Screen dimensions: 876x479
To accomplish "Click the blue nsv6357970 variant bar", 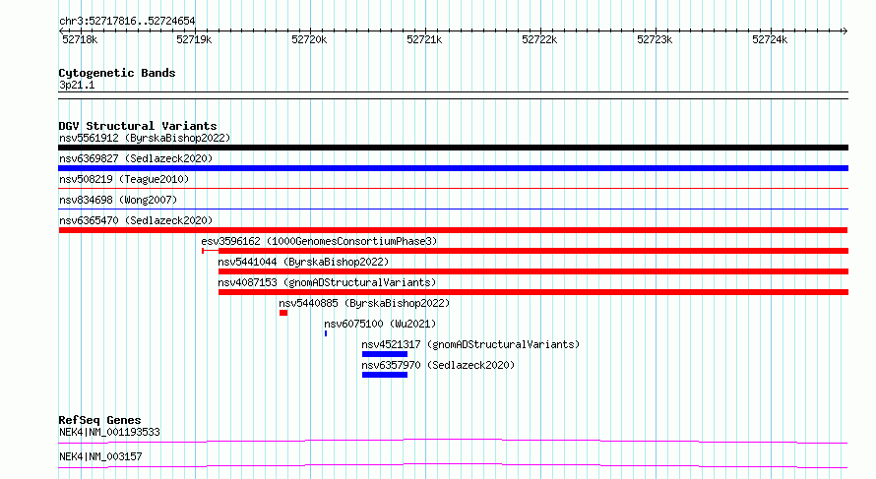I will [x=385, y=375].
